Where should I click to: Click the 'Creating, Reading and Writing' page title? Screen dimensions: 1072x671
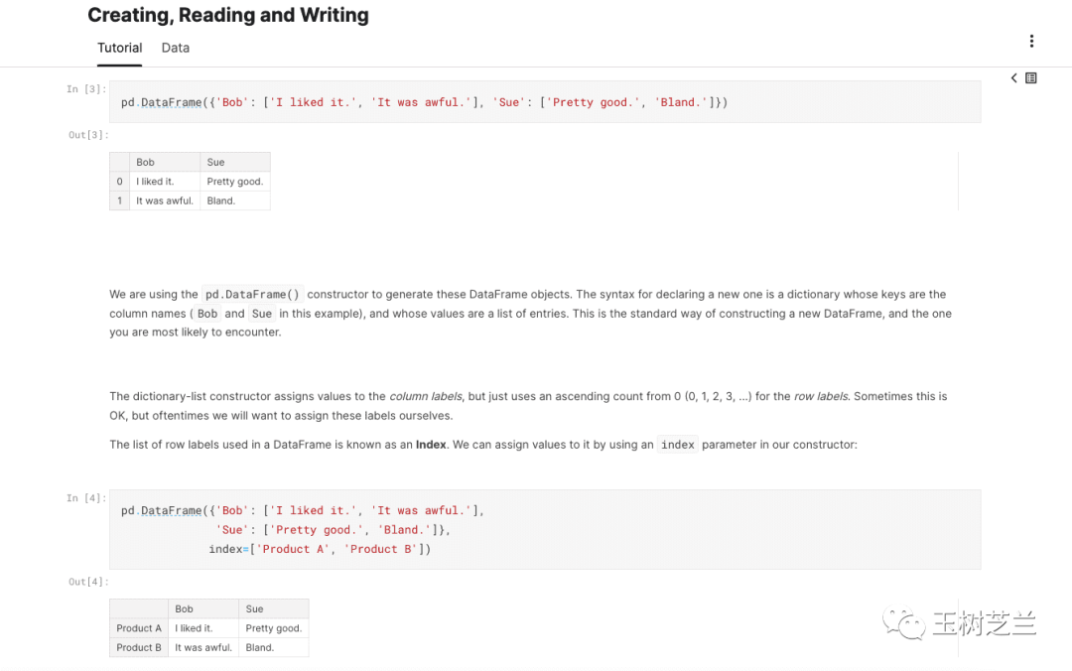[x=228, y=15]
